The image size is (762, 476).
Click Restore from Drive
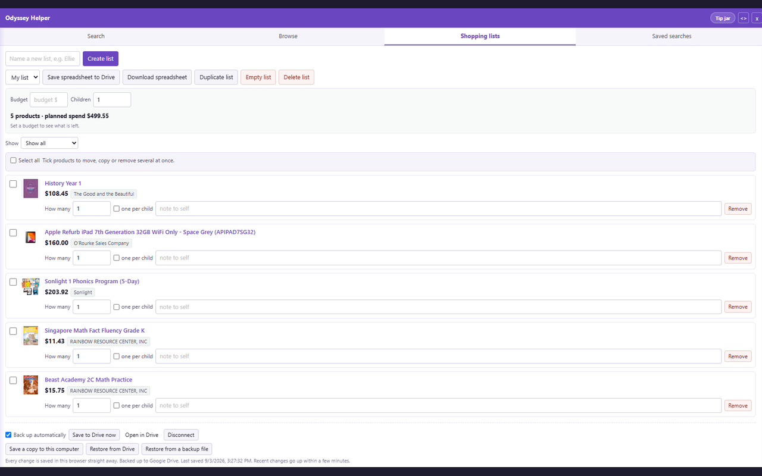[113, 449]
